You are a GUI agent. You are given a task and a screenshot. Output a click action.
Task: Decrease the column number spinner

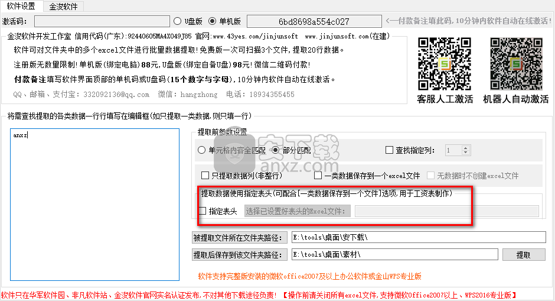tap(466, 153)
